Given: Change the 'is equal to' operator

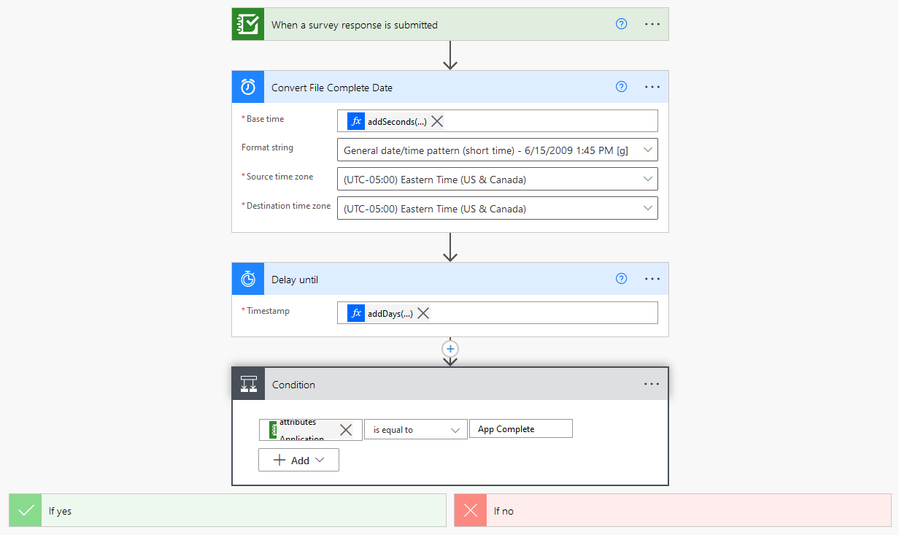Looking at the screenshot, I should click(415, 430).
